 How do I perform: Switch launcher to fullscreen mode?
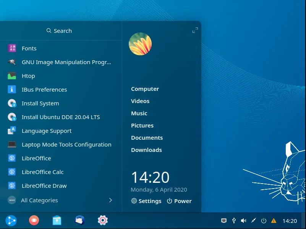point(195,30)
